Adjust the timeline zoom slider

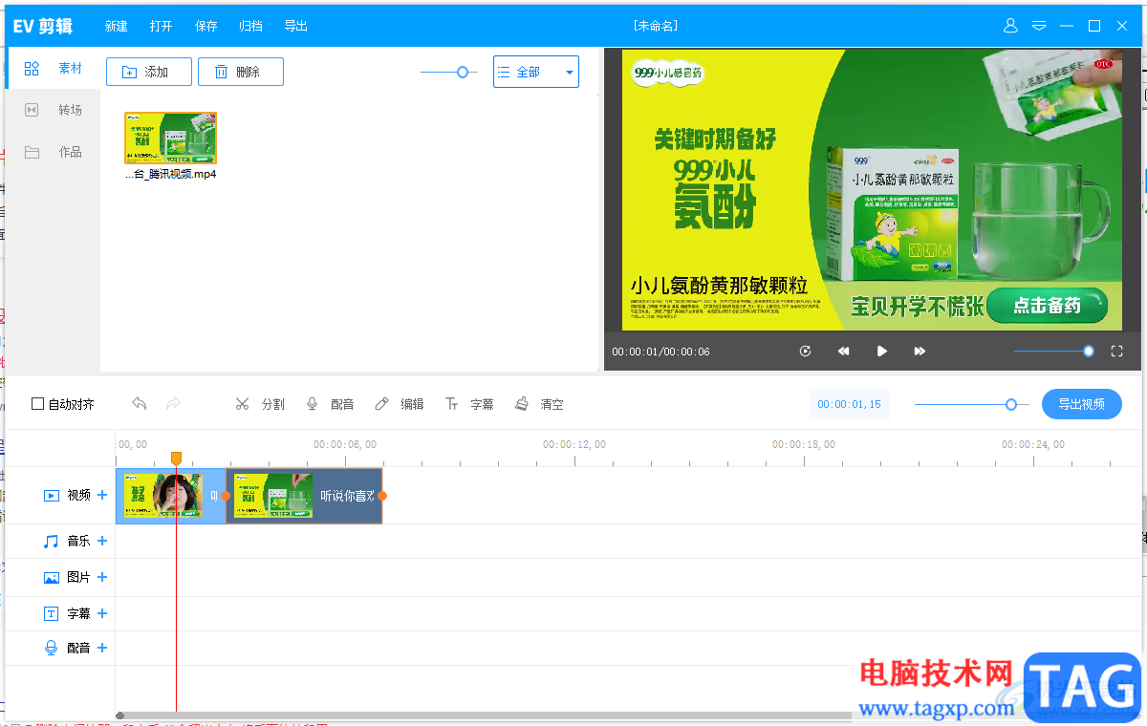(1011, 404)
